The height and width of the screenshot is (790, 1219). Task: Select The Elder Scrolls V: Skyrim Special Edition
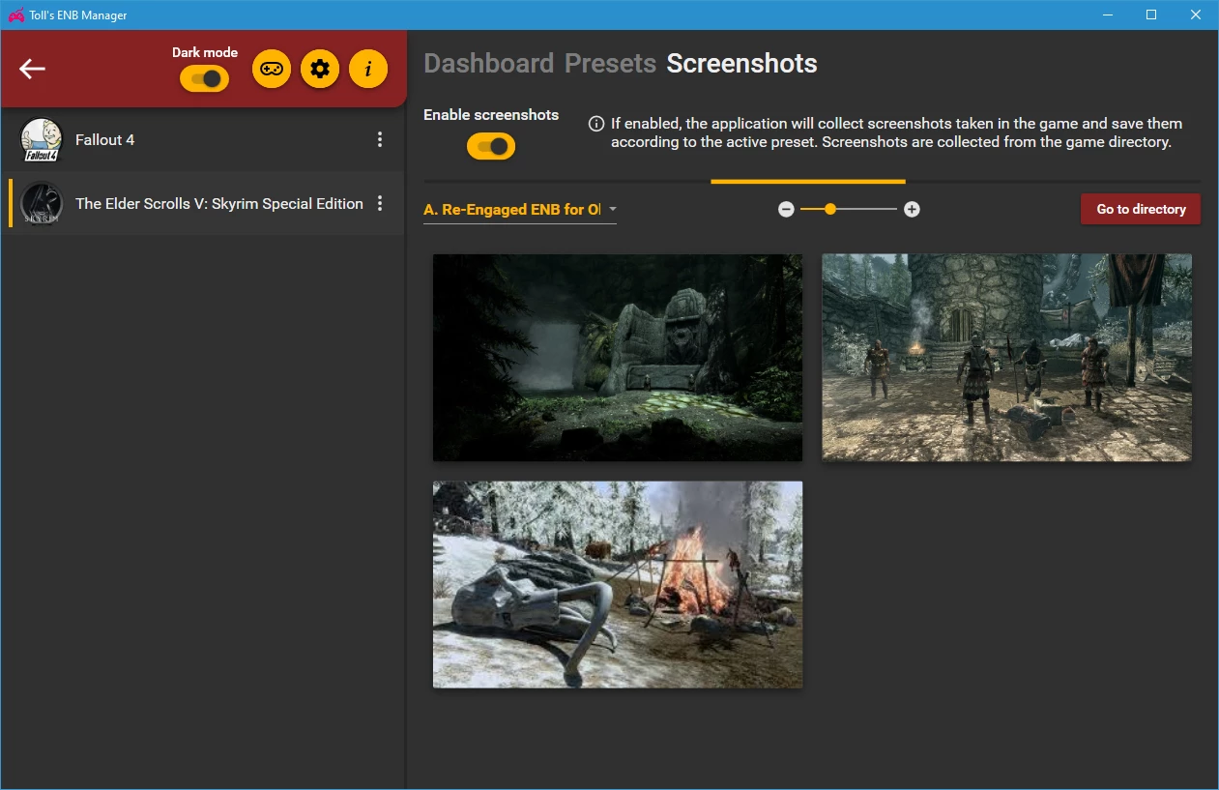(x=203, y=204)
